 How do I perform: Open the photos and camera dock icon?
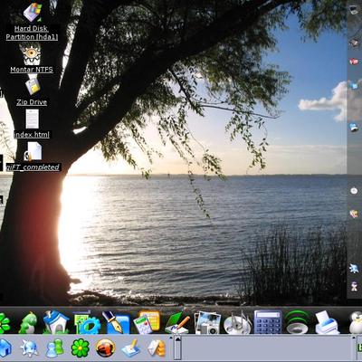point(207,323)
